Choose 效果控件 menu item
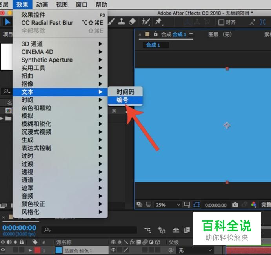This screenshot has height=255, width=271. [x=60, y=15]
